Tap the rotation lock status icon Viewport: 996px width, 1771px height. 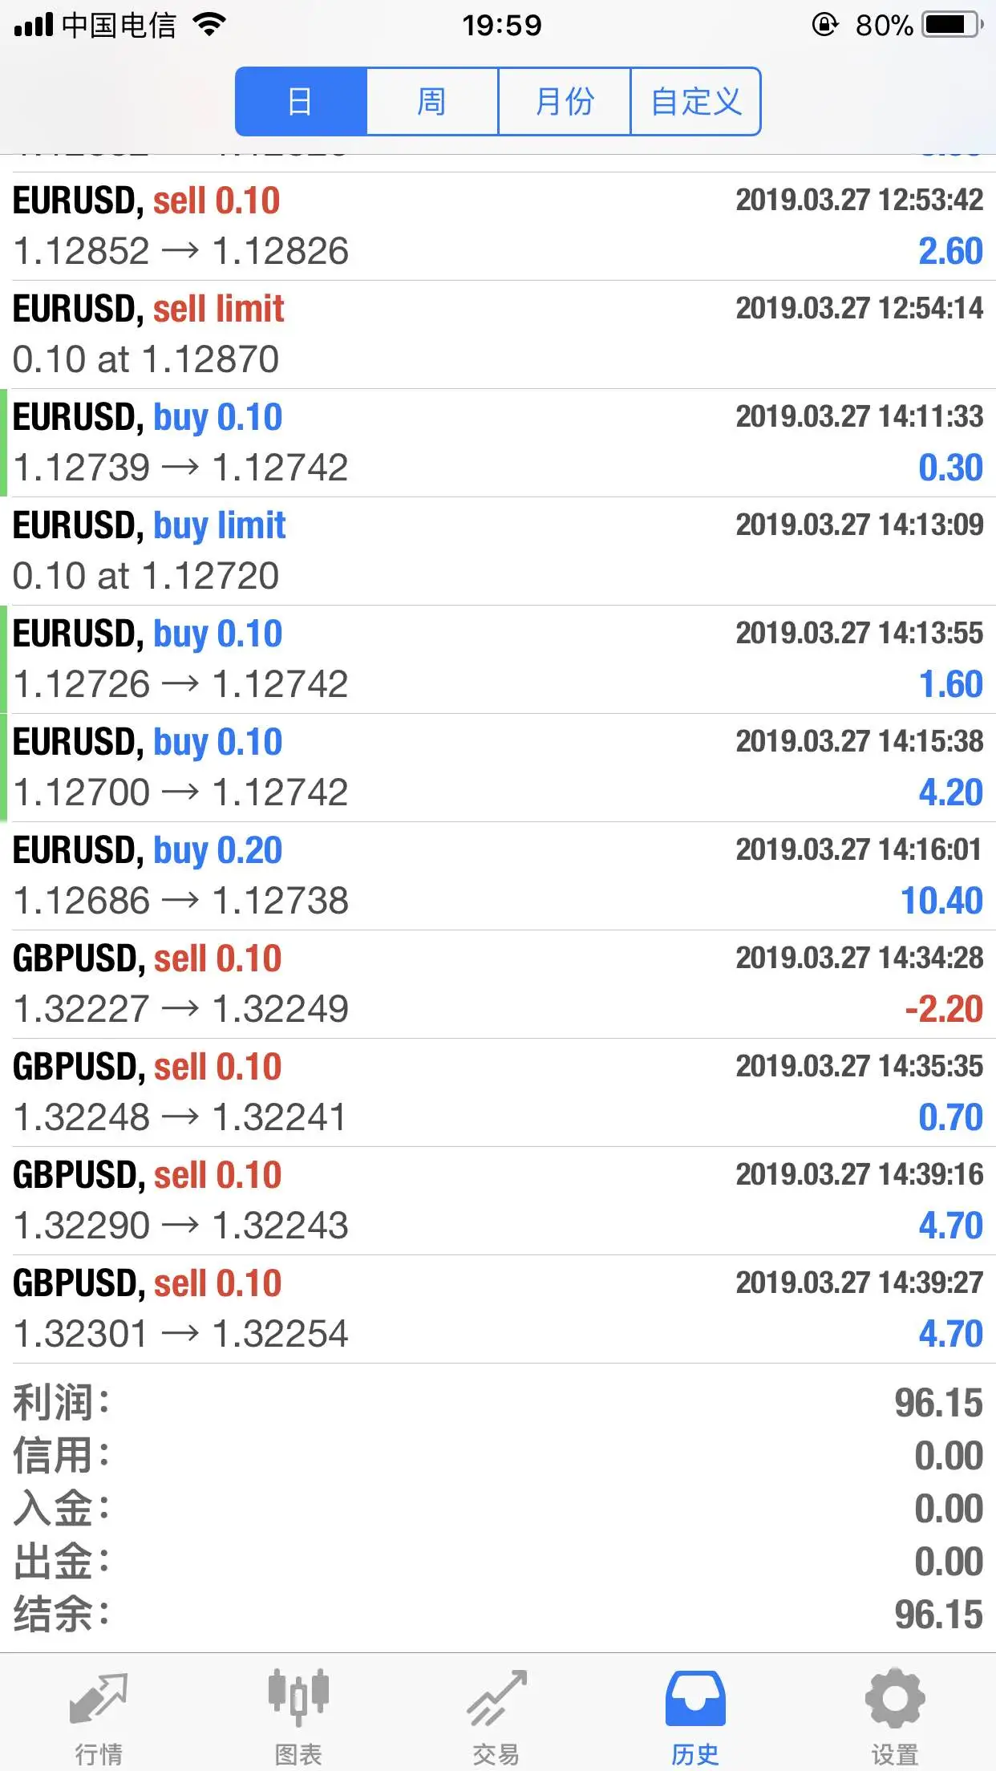[x=825, y=25]
